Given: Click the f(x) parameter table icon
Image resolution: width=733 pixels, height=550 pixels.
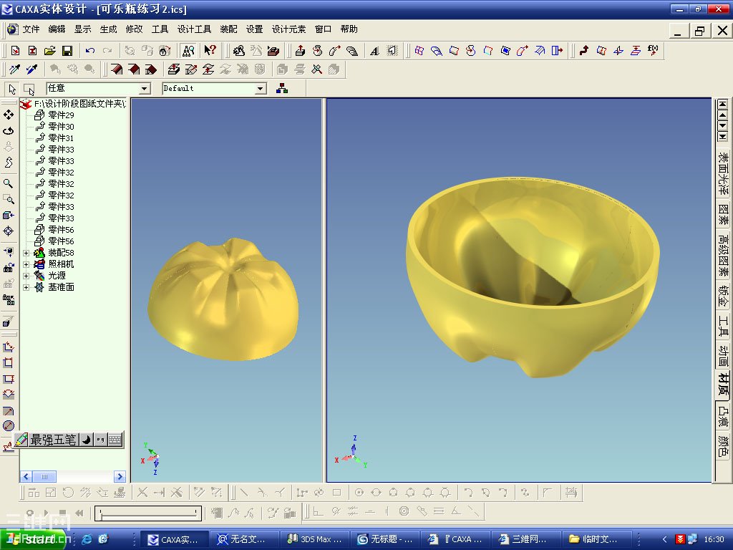Looking at the screenshot, I should point(653,50).
